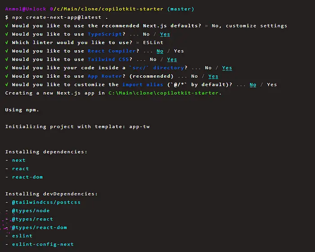The width and height of the screenshot is (315, 252).
Task: Click the underlined No for import alias
Action: [253, 84]
